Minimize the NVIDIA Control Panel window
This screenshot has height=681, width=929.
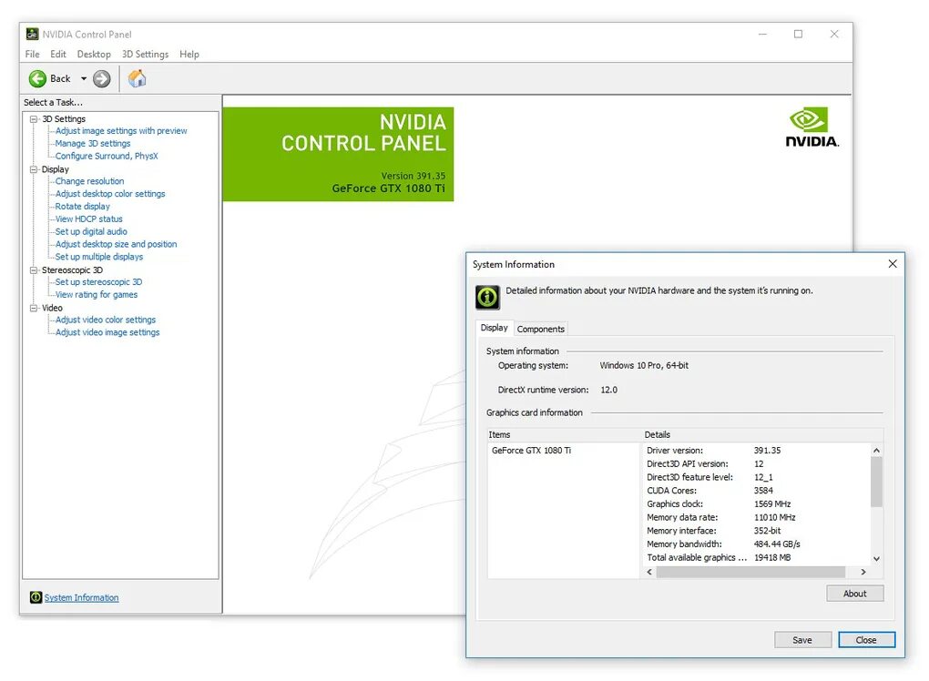(x=762, y=35)
